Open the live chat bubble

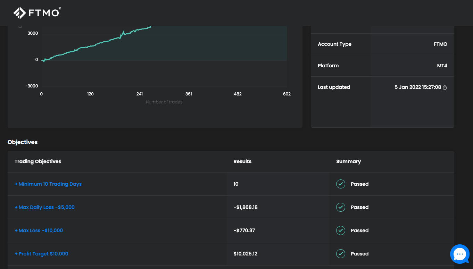click(459, 254)
